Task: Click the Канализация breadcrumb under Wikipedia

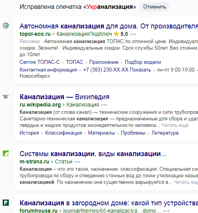Action: (x=83, y=105)
